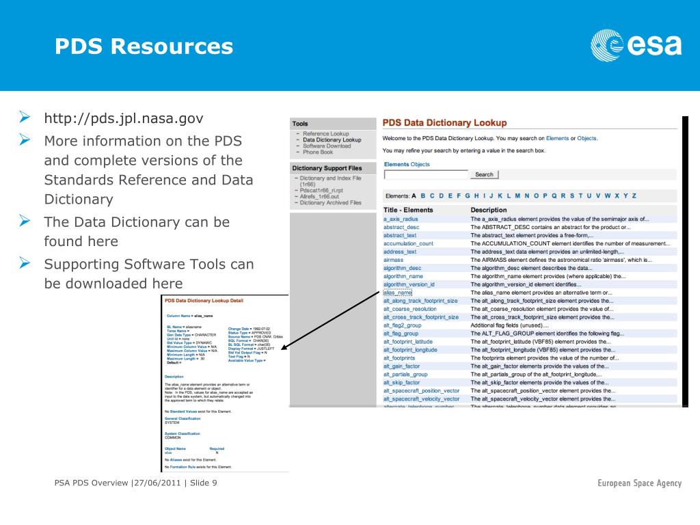Open the abstract_text element

(399, 235)
